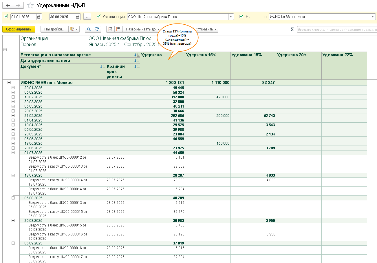Click the sigma sum icon
Image resolution: width=377 pixels, height=263 pixels.
click(292, 29)
